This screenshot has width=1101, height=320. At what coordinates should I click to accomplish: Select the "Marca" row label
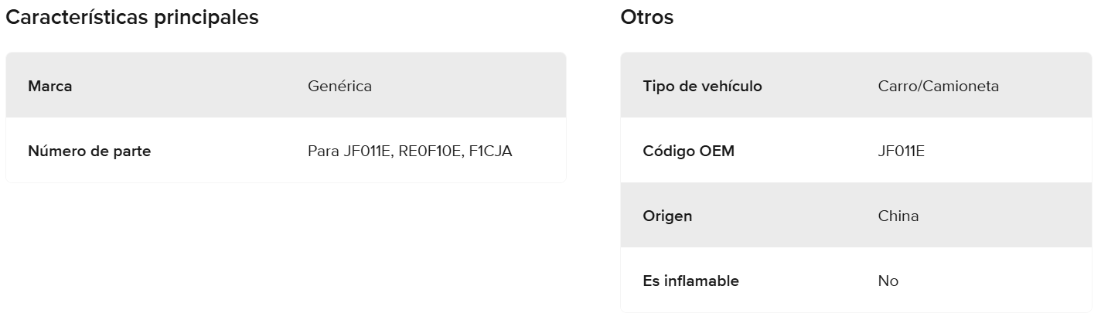pyautogui.click(x=49, y=86)
